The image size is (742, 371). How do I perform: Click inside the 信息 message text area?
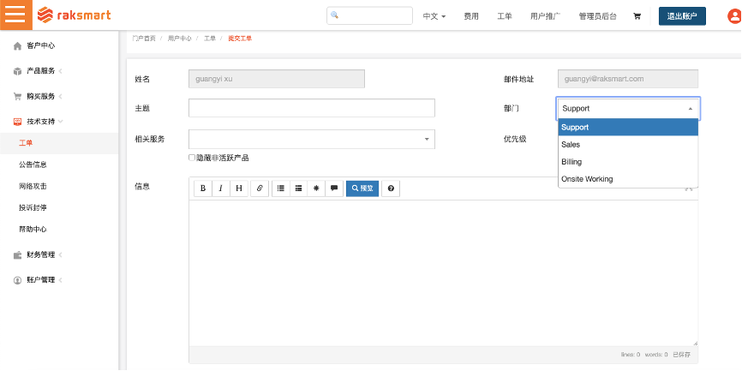(444, 272)
